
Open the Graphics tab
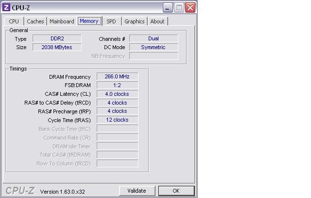[x=135, y=21]
